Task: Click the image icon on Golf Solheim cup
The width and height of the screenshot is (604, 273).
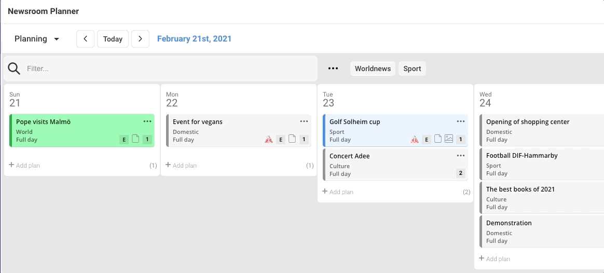Action: click(x=449, y=139)
